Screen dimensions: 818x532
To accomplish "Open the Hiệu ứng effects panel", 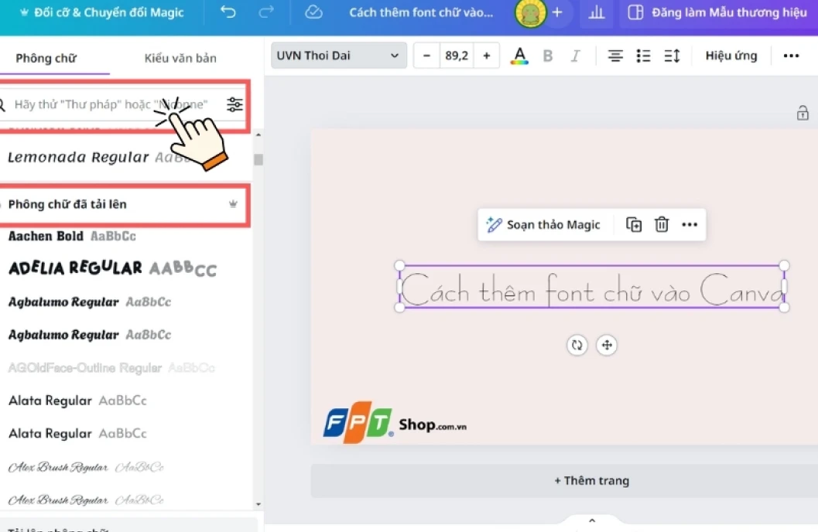I will [x=731, y=55].
